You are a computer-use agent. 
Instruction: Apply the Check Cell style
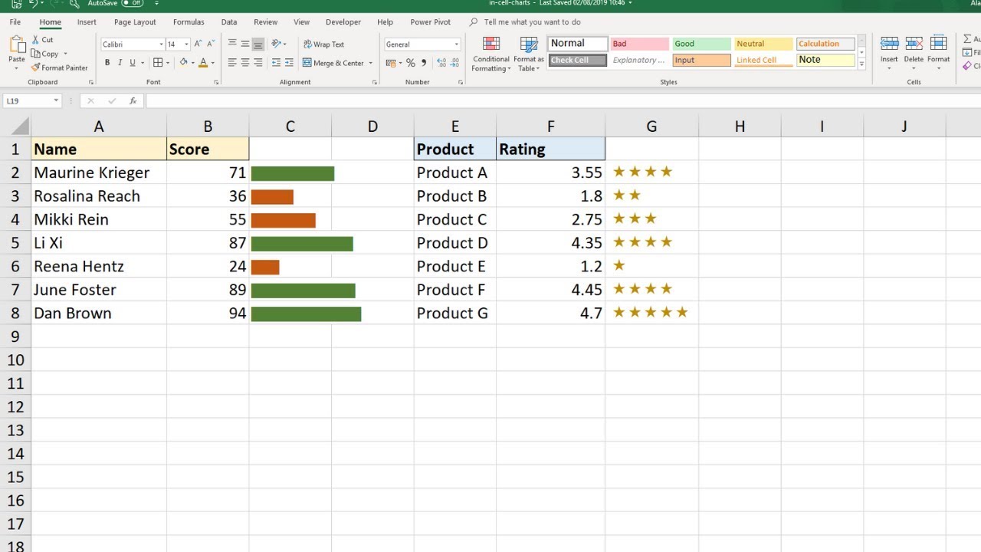pyautogui.click(x=578, y=60)
